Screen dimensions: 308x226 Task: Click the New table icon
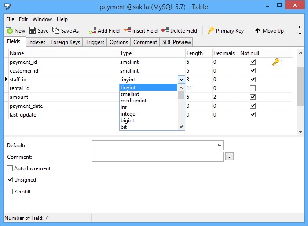[9, 30]
